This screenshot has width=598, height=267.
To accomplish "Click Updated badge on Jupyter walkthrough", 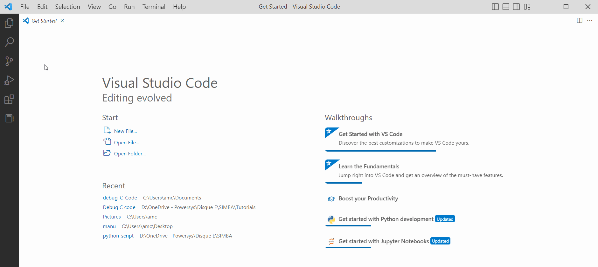I will pos(441,241).
